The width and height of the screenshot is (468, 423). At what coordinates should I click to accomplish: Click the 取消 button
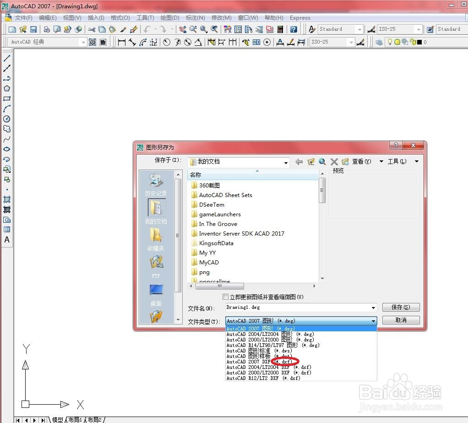401,320
